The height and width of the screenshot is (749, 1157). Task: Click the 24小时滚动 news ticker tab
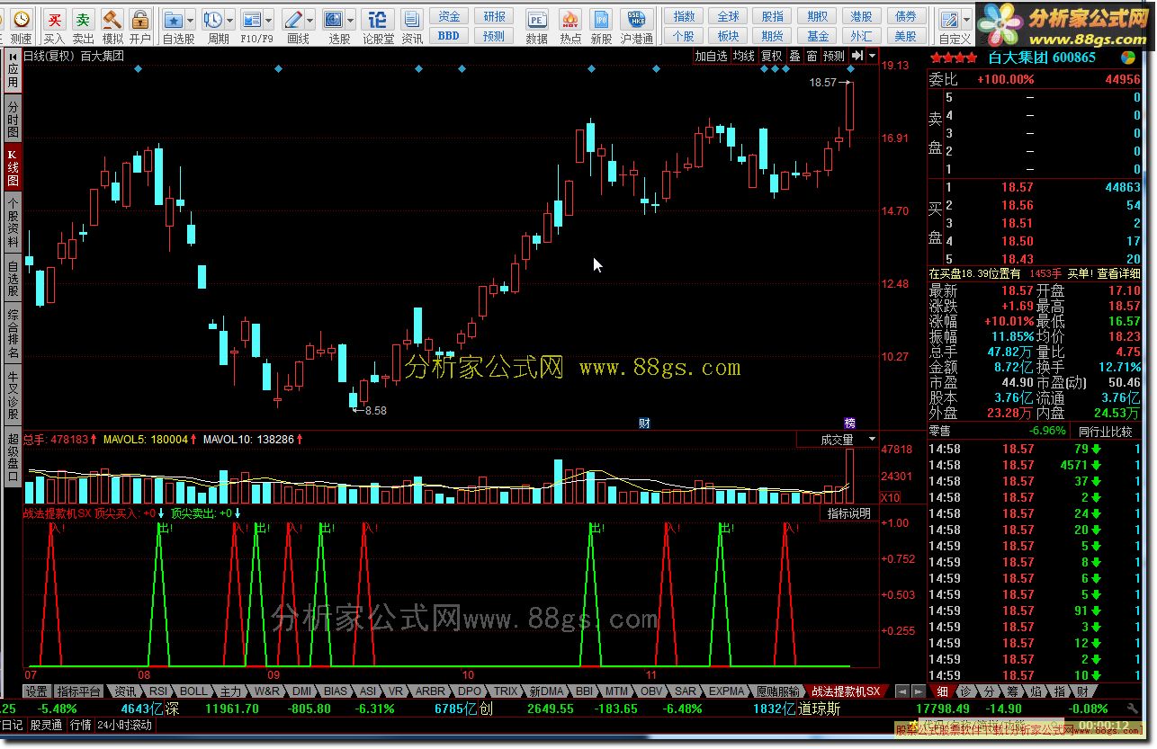pos(125,725)
